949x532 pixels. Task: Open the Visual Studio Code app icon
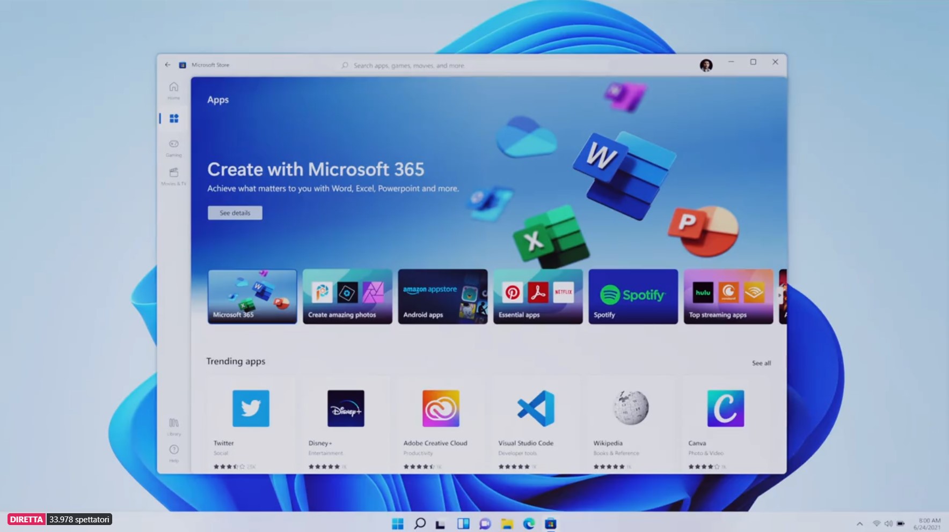536,408
